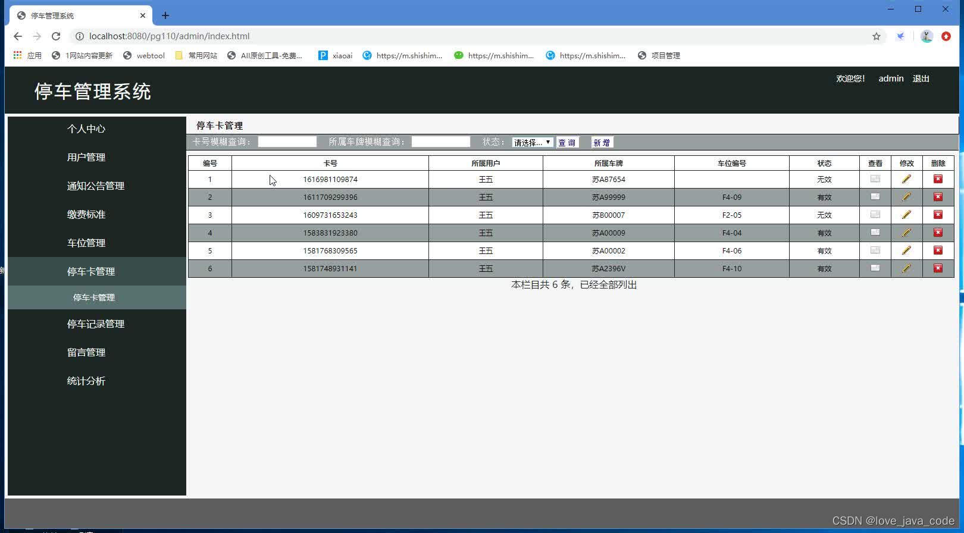Focus the 卡号模糊查询 input field

coord(287,142)
